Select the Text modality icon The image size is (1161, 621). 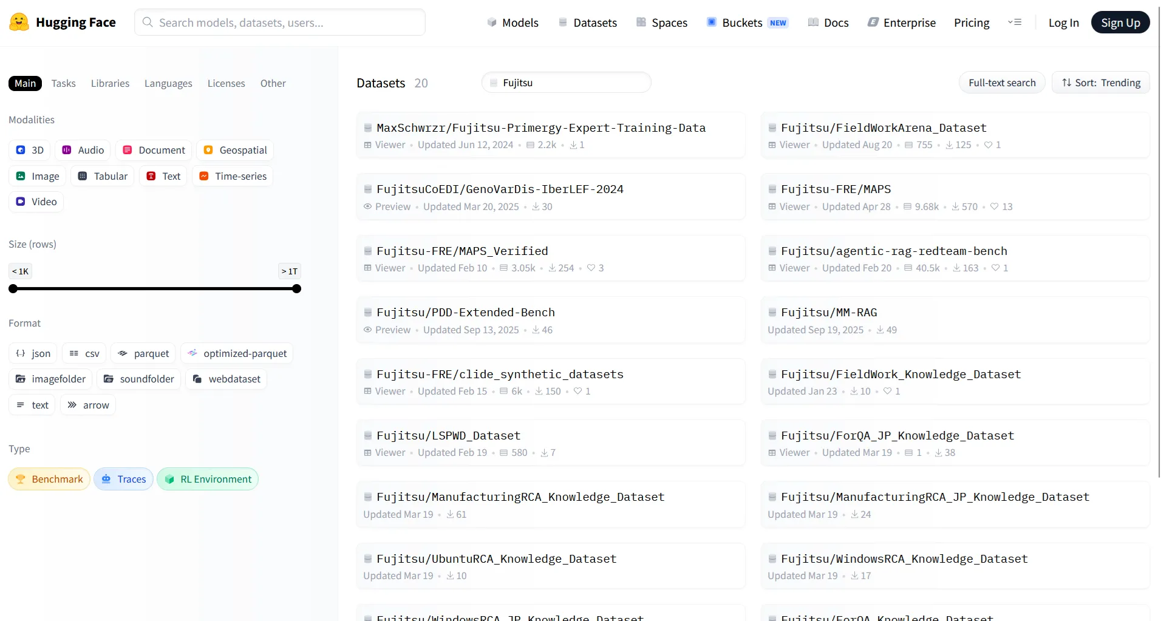tap(151, 176)
